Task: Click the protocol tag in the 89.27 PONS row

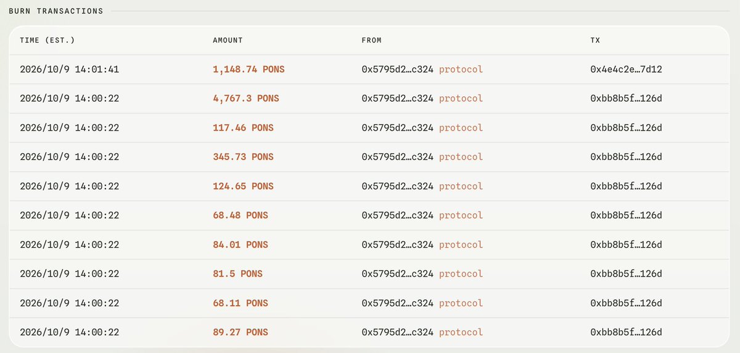Action: point(461,332)
